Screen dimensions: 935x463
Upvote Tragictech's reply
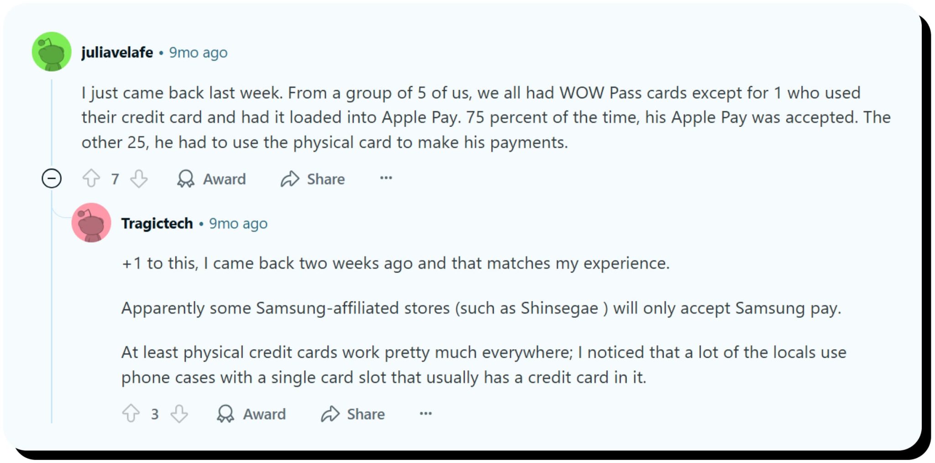point(131,414)
